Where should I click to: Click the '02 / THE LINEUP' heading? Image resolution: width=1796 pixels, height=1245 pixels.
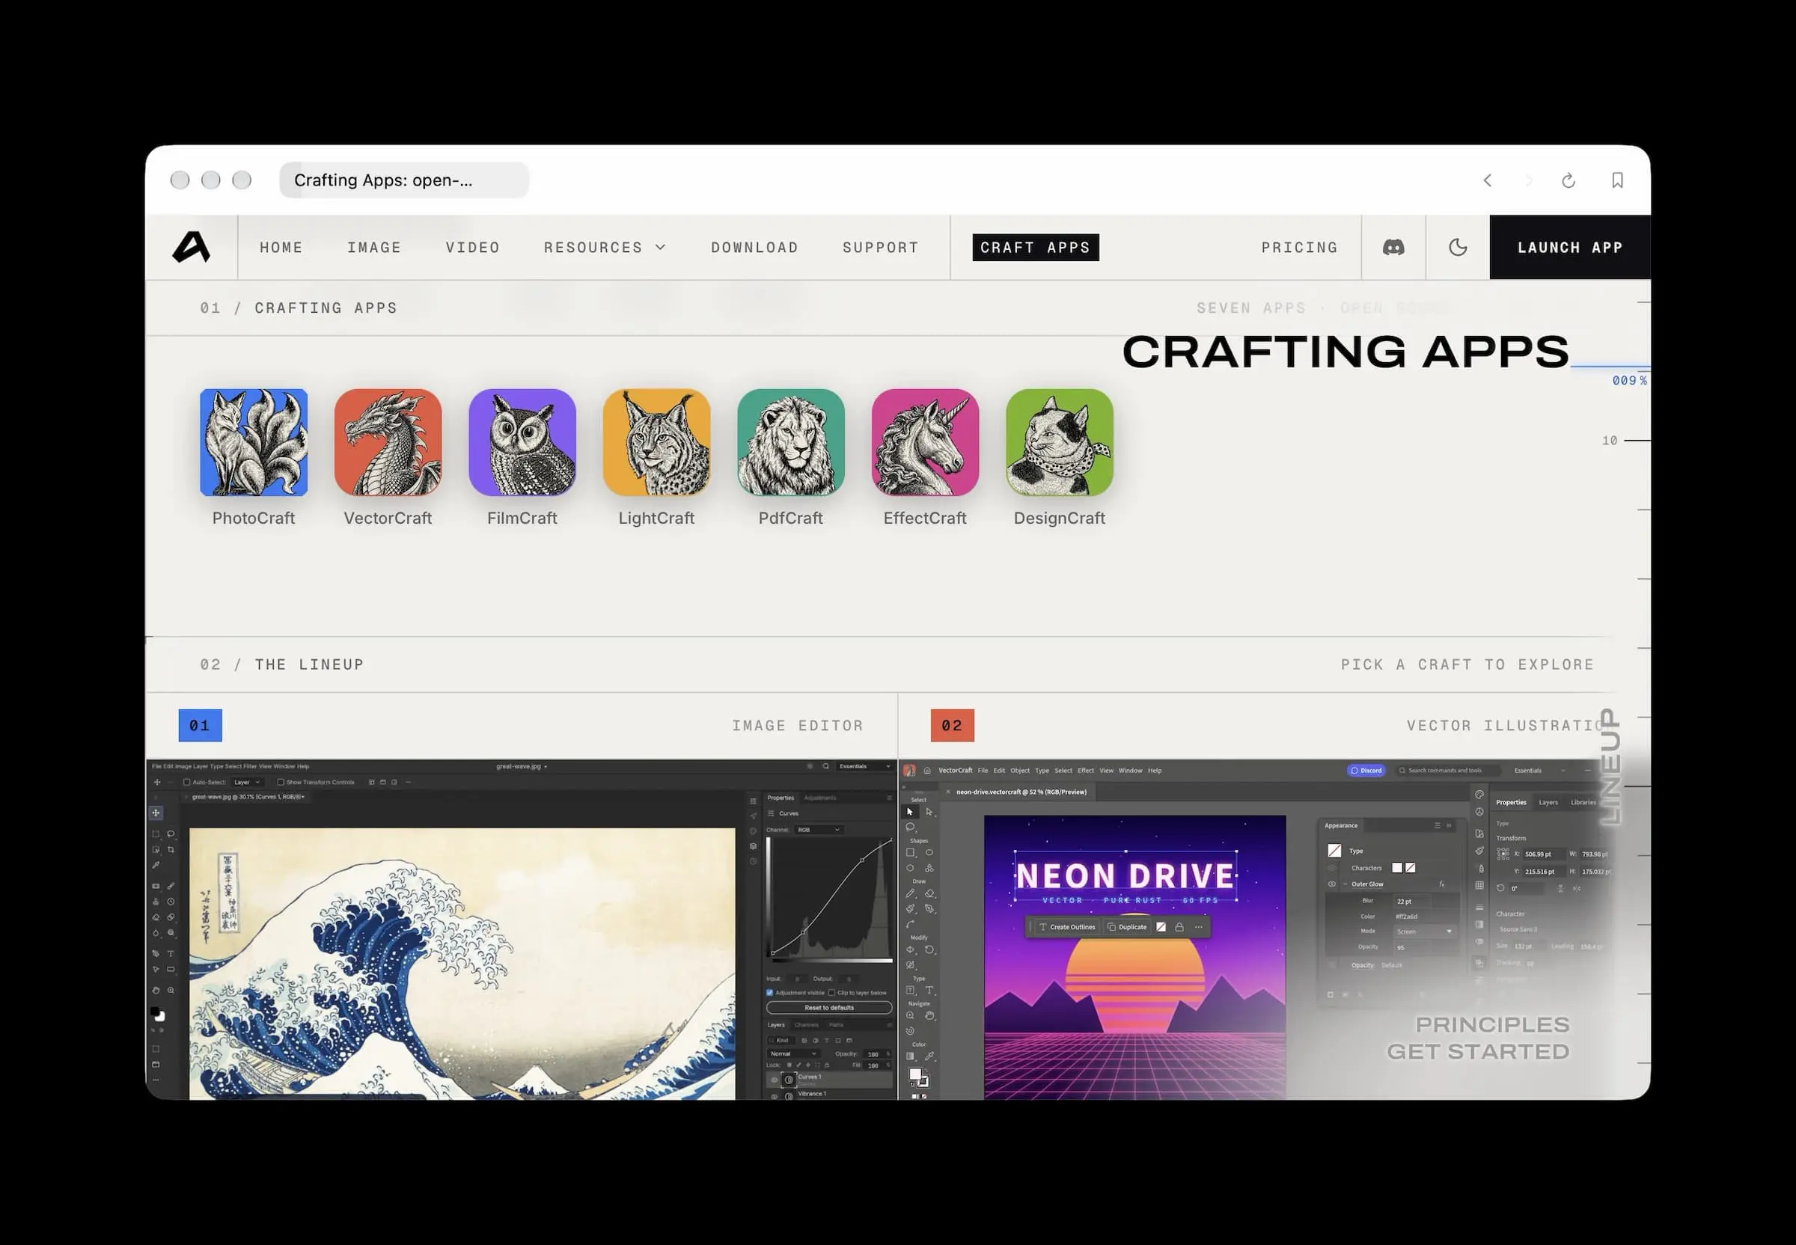click(x=281, y=664)
